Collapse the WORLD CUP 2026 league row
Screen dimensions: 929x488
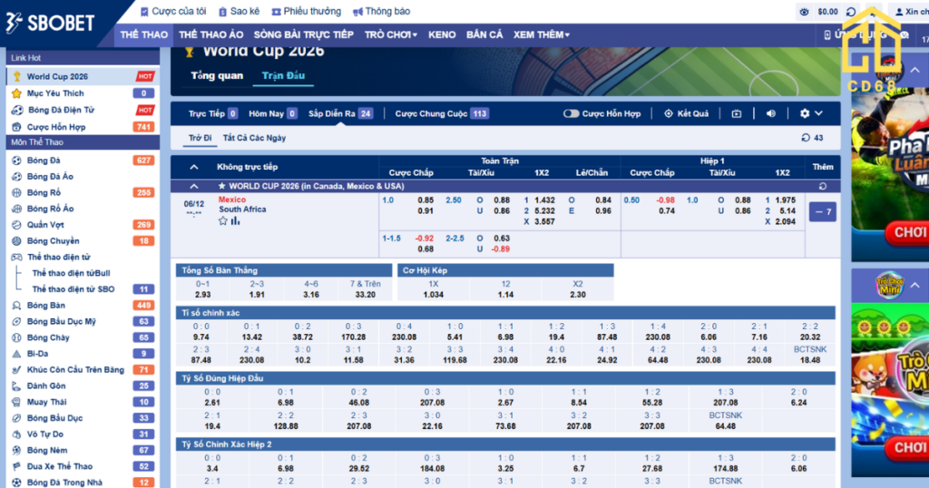point(194,186)
